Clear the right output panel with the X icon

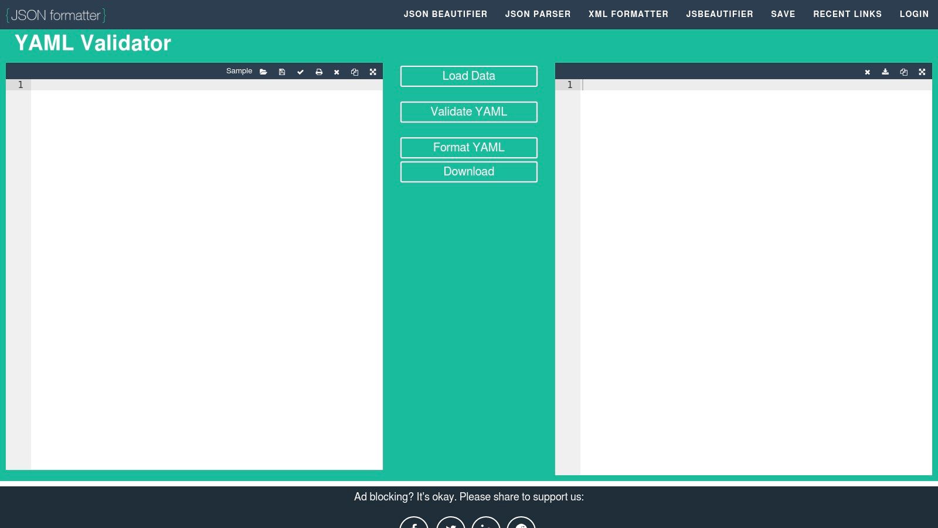(867, 72)
